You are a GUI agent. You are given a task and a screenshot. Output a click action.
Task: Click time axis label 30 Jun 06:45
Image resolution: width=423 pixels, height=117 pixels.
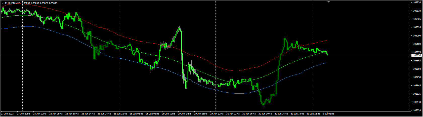coord(249,114)
